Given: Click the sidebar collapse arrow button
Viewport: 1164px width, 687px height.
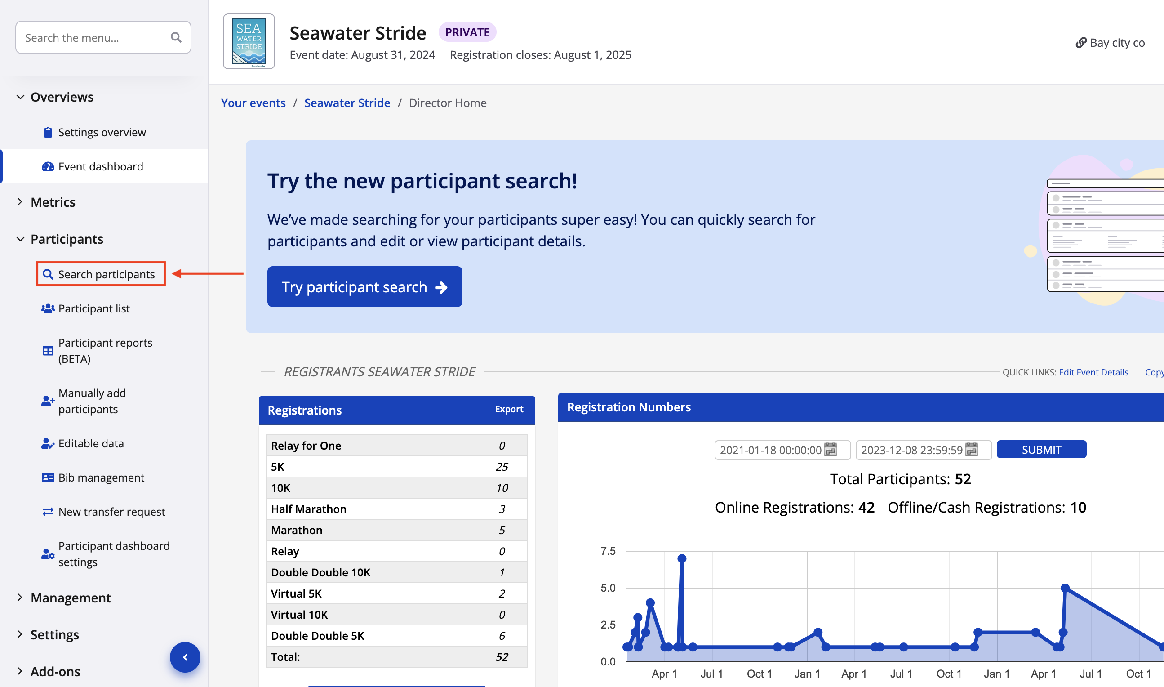Looking at the screenshot, I should point(185,657).
